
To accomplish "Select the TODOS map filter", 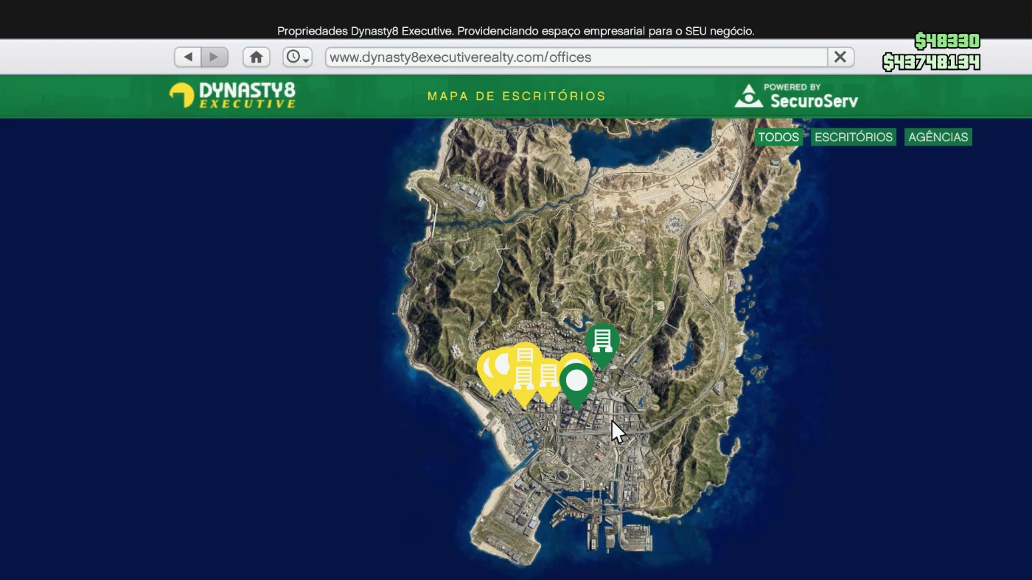I will (778, 138).
